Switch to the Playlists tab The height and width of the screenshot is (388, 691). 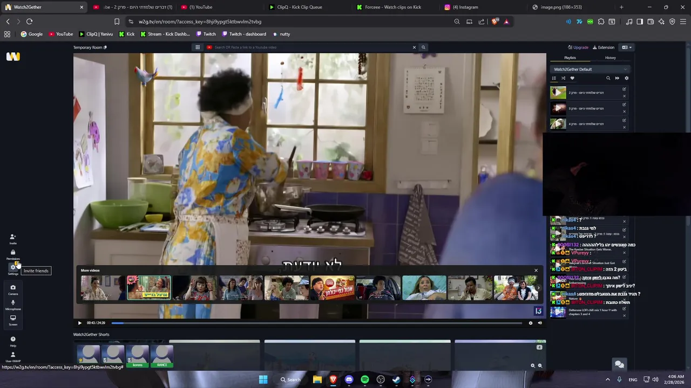(570, 58)
